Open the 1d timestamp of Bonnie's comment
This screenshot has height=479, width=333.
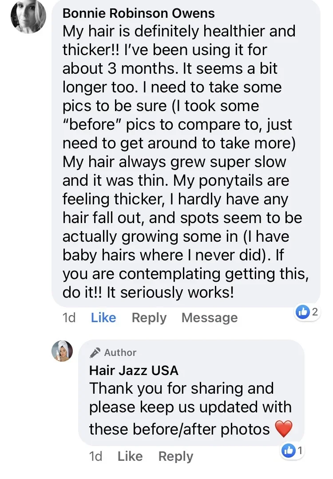click(69, 318)
